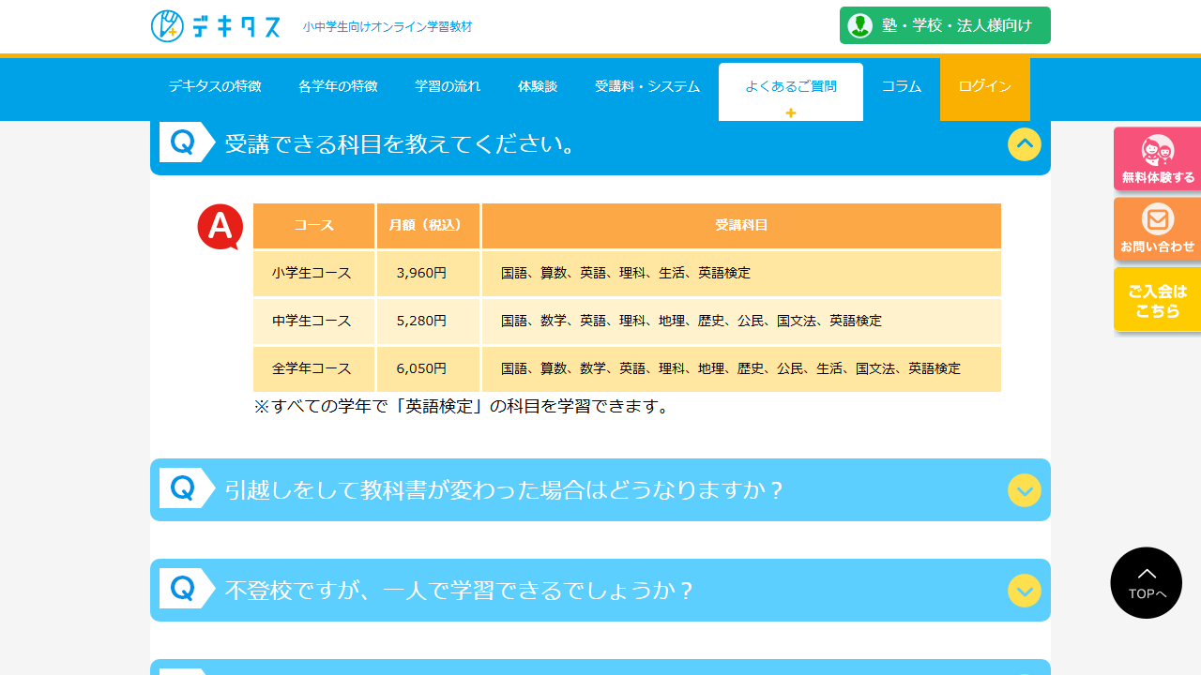Click the 3,960円 price cell
The height and width of the screenshot is (675, 1201).
pyautogui.click(x=428, y=274)
